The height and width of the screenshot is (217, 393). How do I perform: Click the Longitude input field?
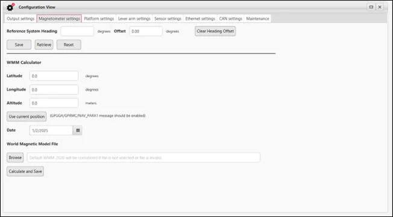coord(54,90)
